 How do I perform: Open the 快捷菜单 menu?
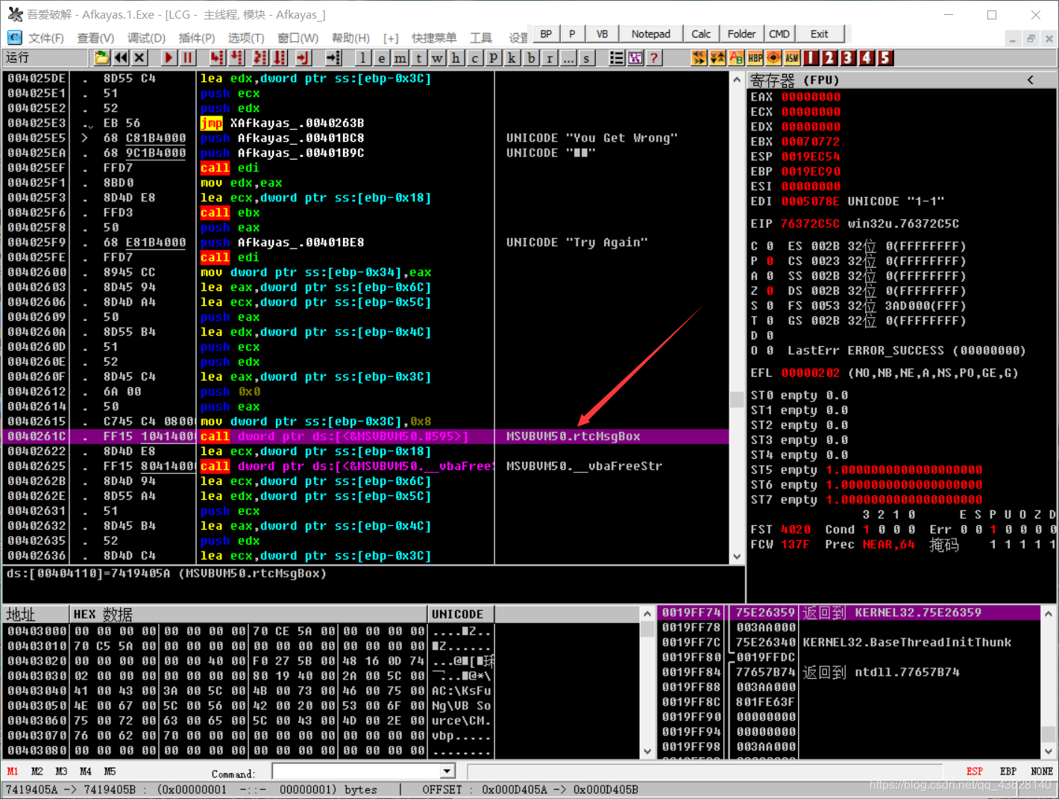click(434, 37)
